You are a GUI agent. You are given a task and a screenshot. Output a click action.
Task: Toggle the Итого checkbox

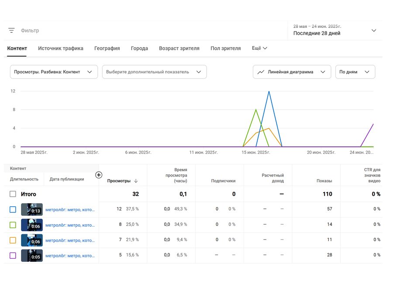[x=13, y=194]
